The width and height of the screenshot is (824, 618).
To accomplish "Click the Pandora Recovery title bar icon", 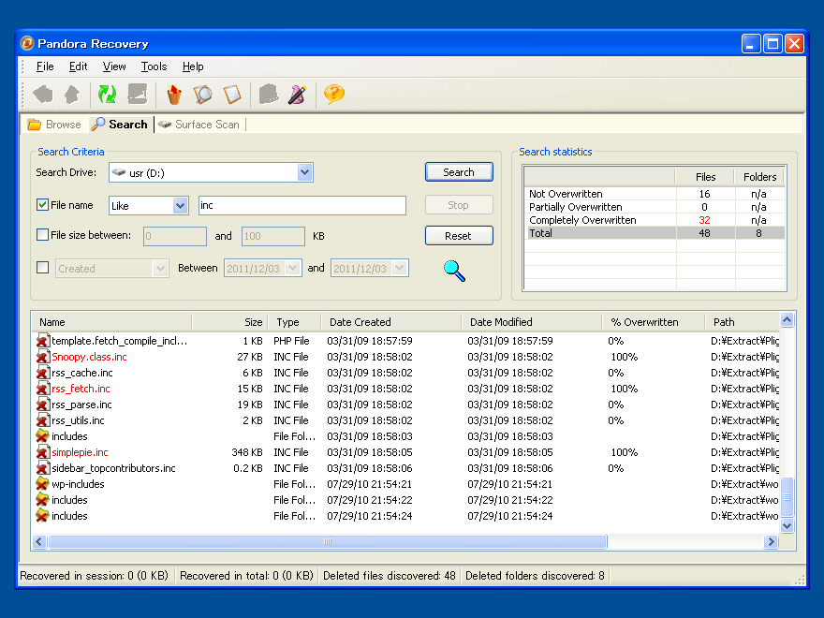I will 27,43.
